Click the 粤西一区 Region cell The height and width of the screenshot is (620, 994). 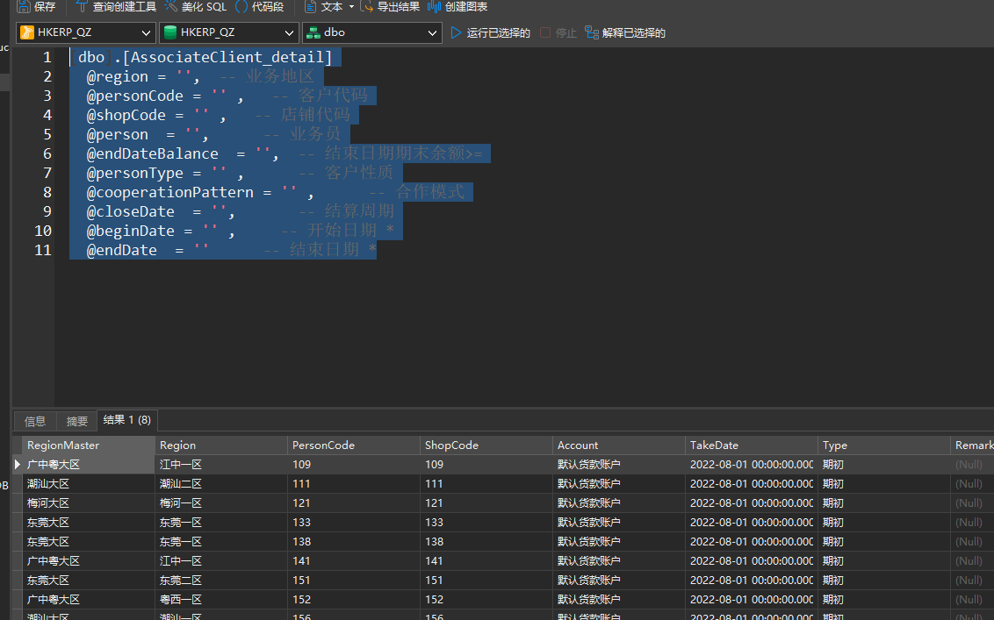pos(220,600)
